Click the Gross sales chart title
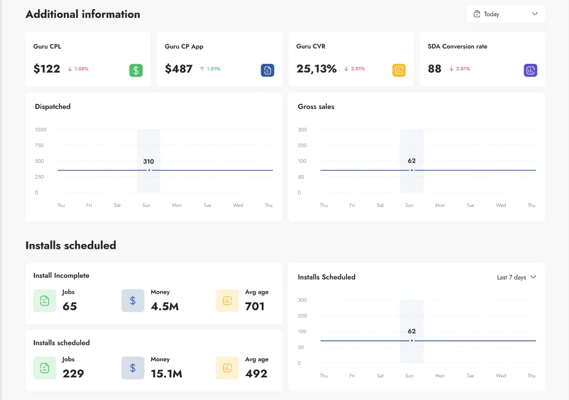 click(x=316, y=107)
